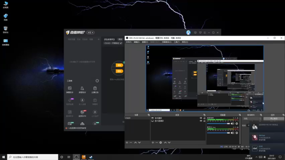Click the shirt skin icon in 直播伴侣 title bar
This screenshot has height=160, width=285.
(x=200, y=33)
